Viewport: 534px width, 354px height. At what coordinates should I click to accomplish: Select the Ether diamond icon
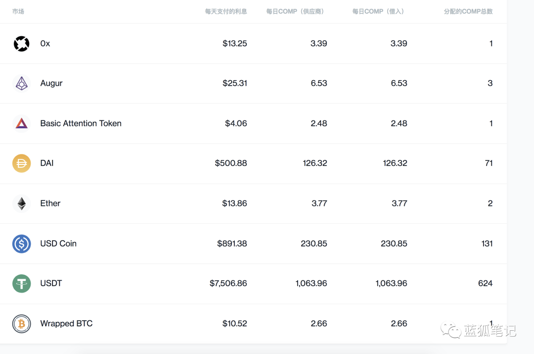(x=21, y=203)
